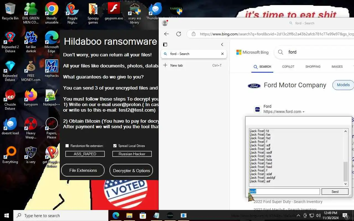Open the Peggle Nights desktop shortcut
354x221 pixels.
tap(72, 13)
